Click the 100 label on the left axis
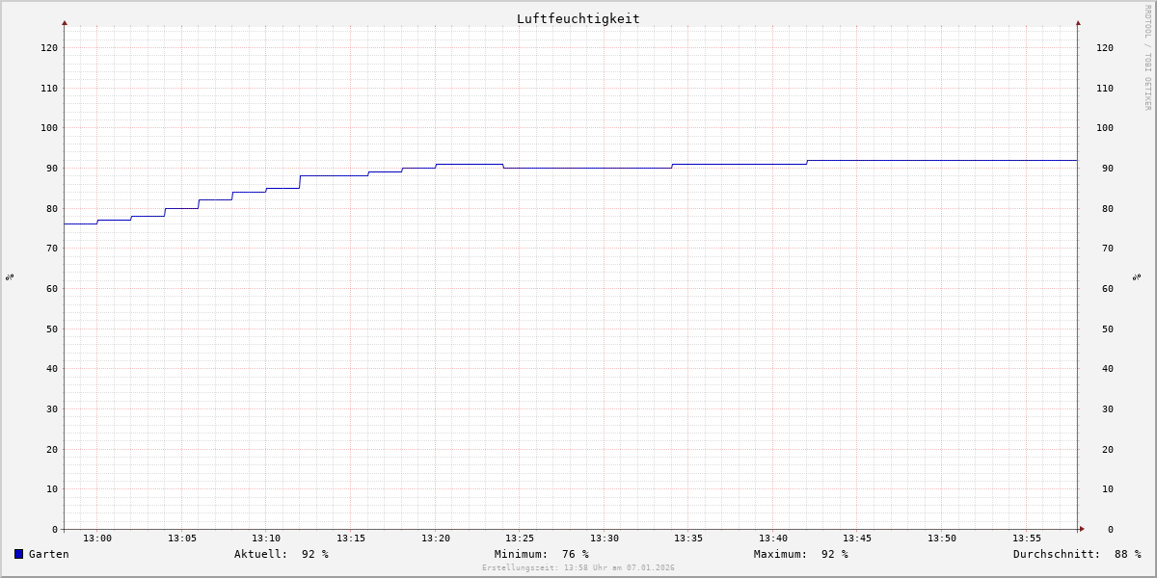Image resolution: width=1157 pixels, height=578 pixels. (x=49, y=128)
